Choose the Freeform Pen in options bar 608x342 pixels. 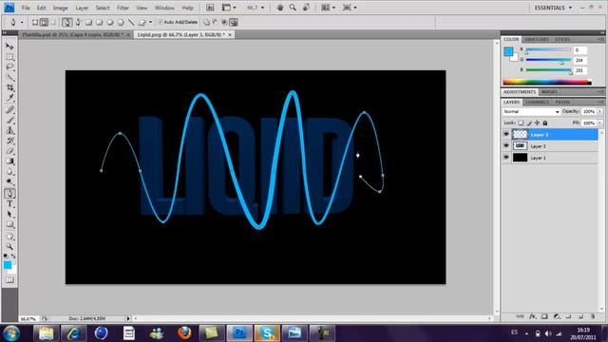(x=78, y=23)
